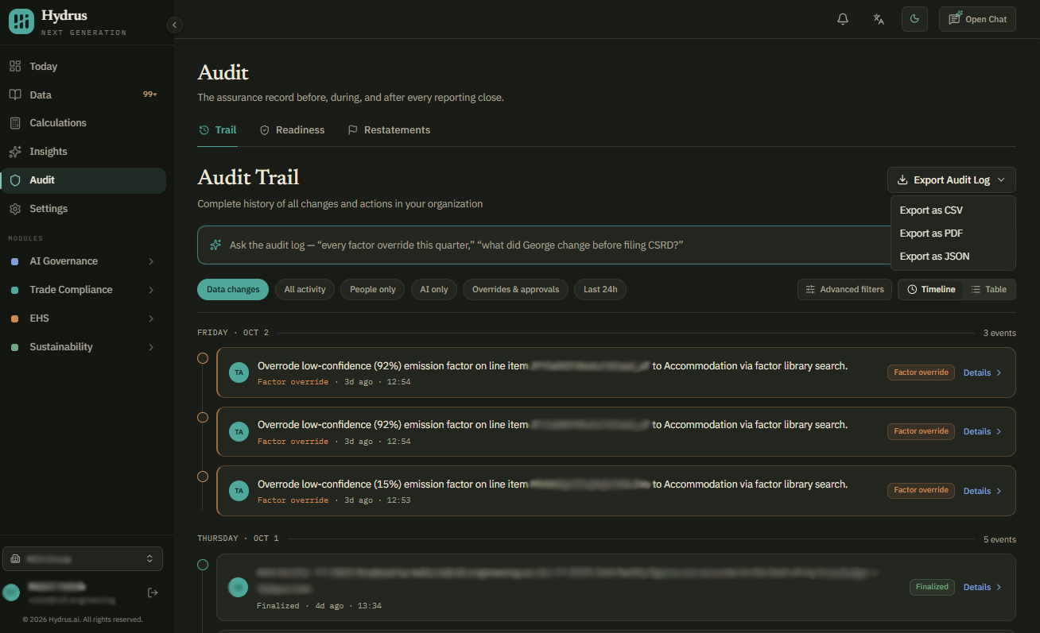This screenshot has width=1040, height=633.
Task: Choose Export as PDF
Action: pyautogui.click(x=953, y=234)
